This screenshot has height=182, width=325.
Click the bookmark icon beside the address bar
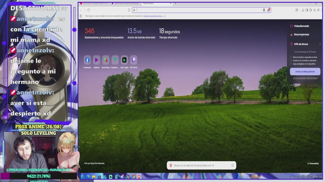pos(129,10)
